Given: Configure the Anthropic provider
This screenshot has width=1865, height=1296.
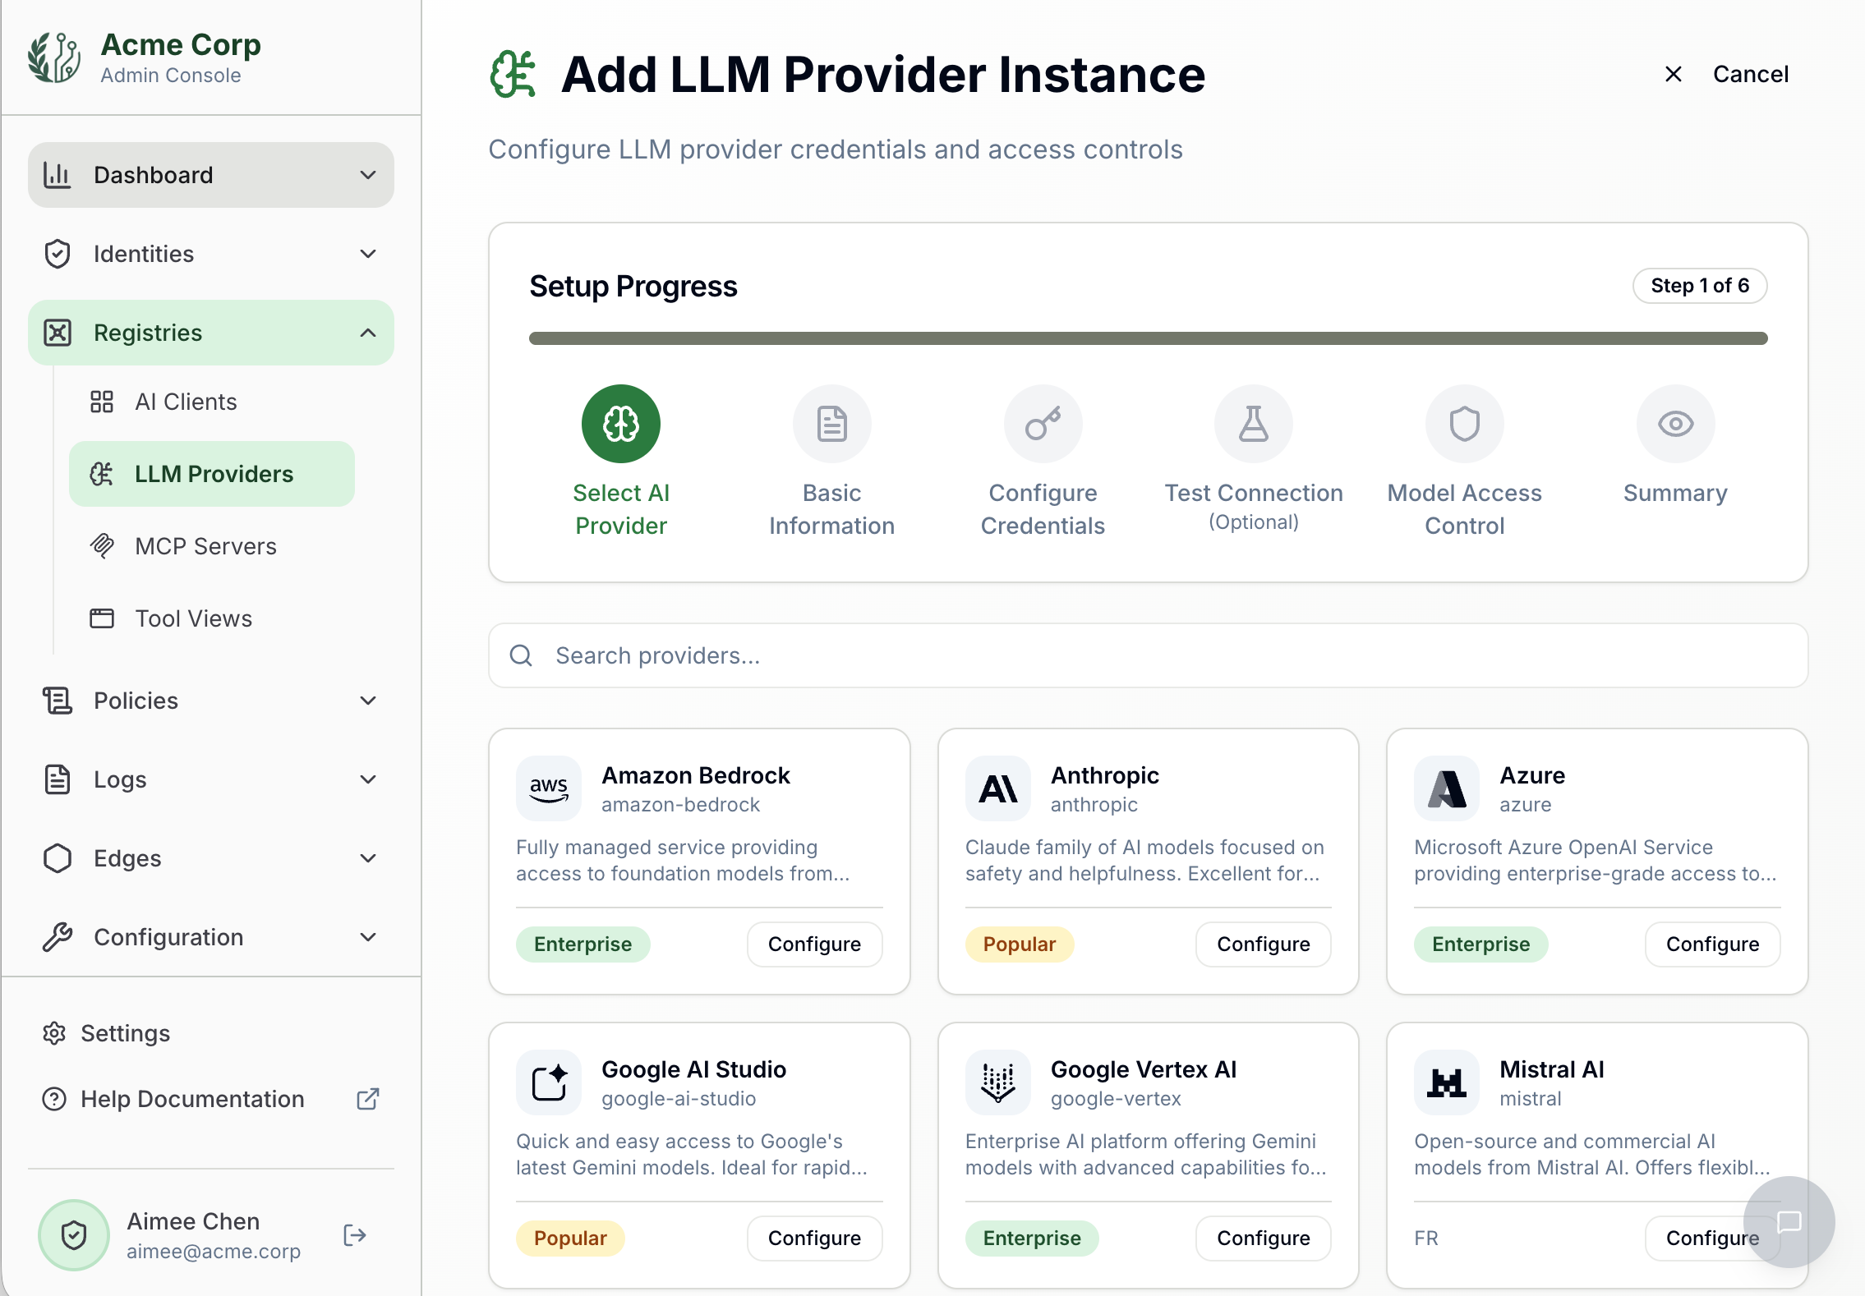Looking at the screenshot, I should point(1263,944).
